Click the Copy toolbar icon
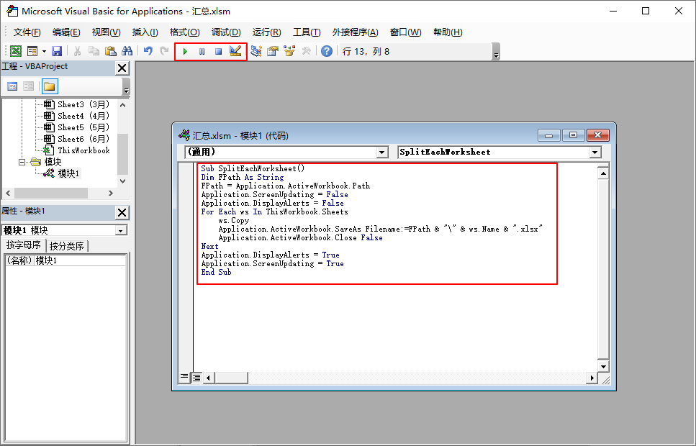 coord(94,51)
